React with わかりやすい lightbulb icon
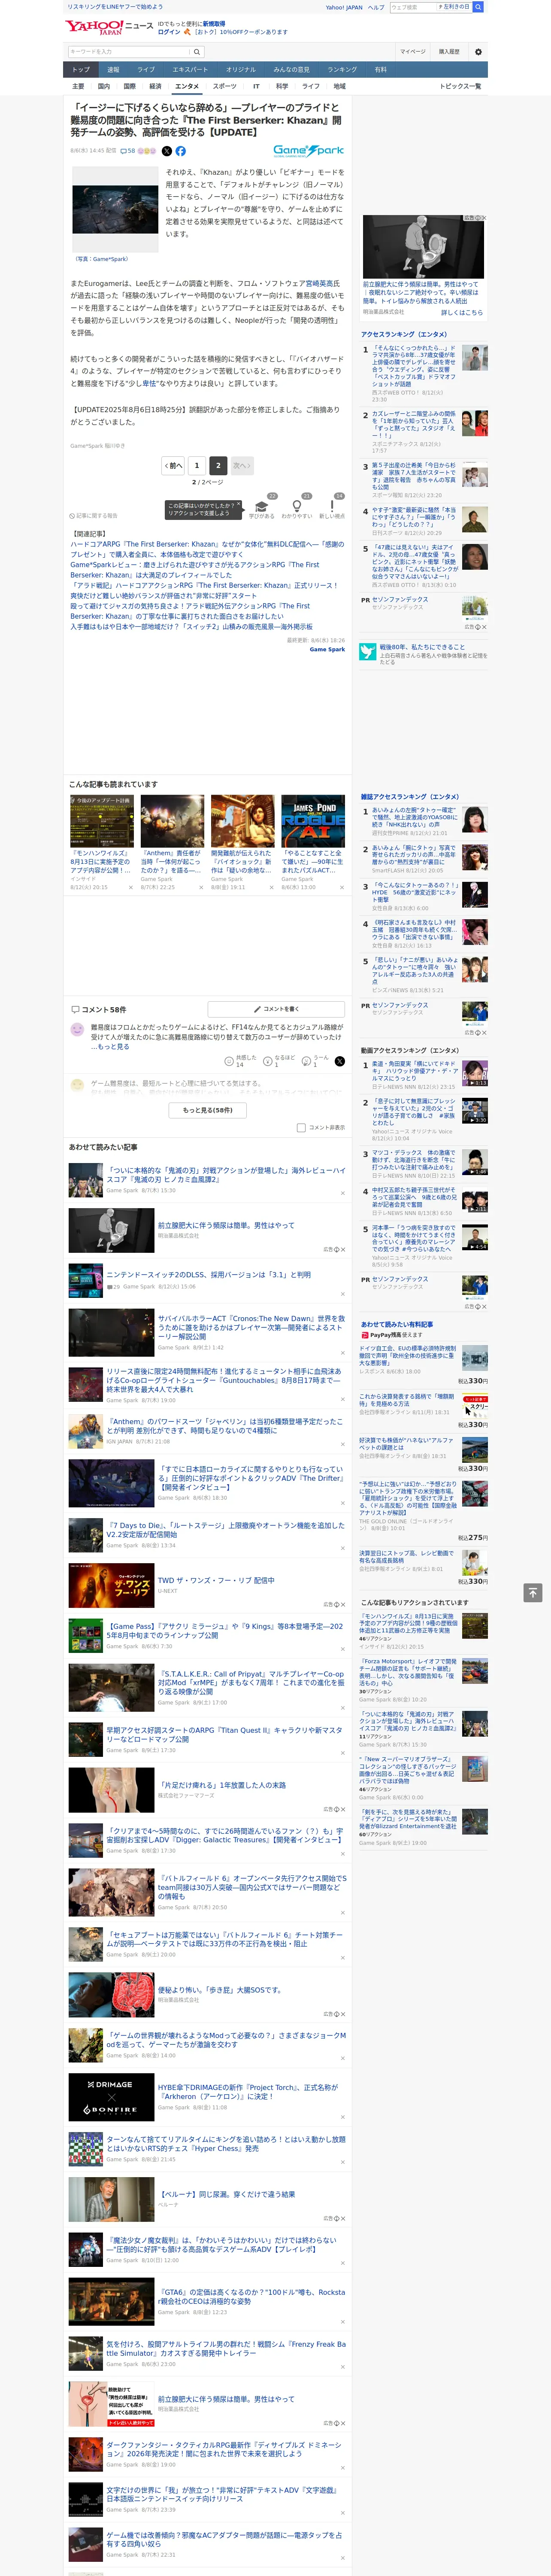This screenshot has height=2576, width=551. (x=297, y=507)
